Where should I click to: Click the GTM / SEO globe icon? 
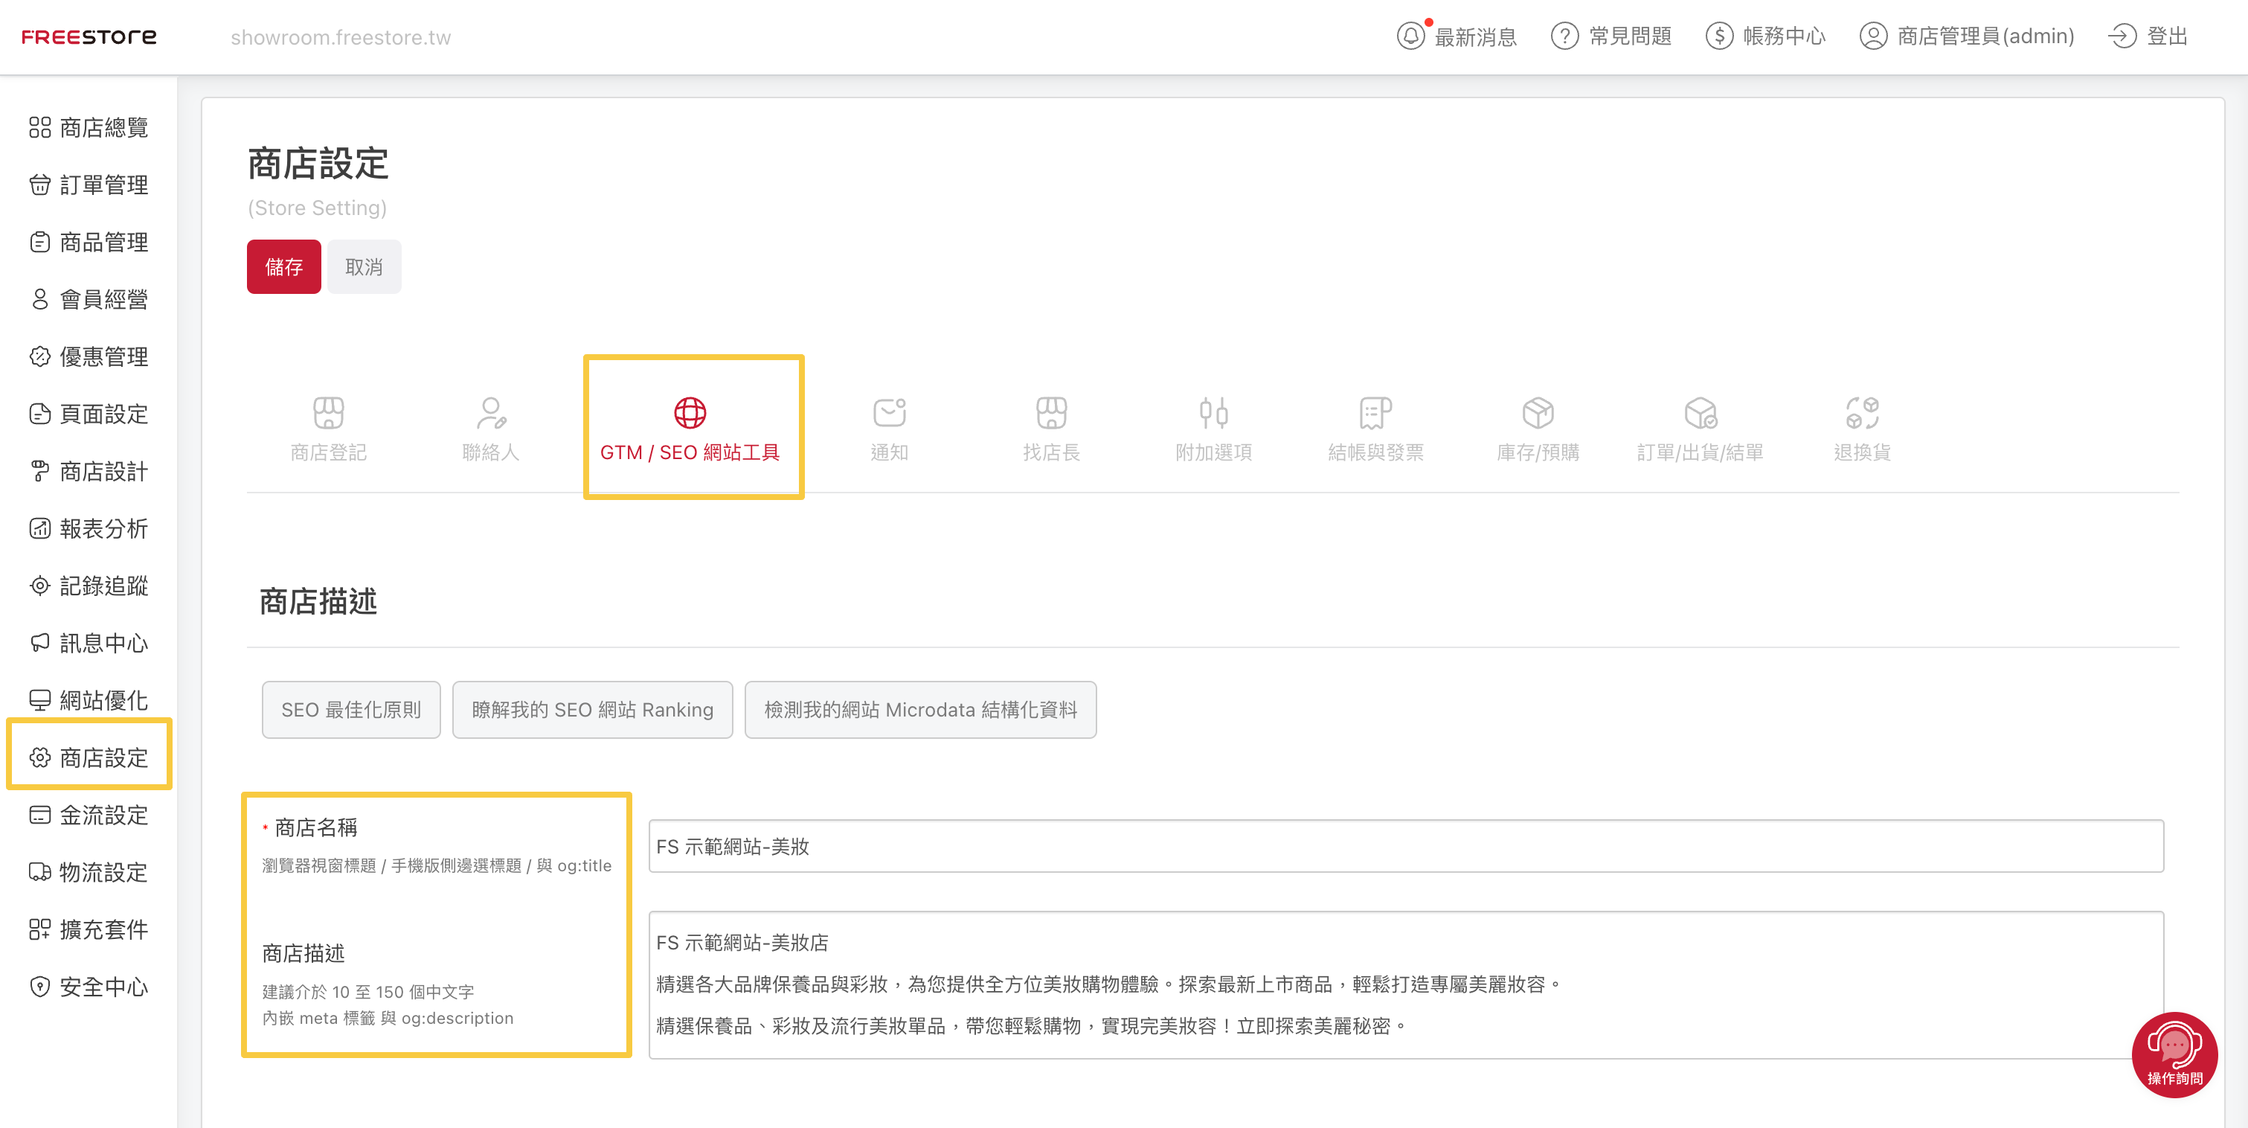(690, 412)
